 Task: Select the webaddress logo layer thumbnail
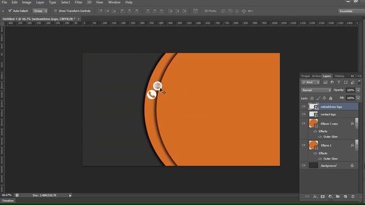point(313,106)
